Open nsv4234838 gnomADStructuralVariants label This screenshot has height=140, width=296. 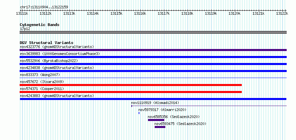coord(57,68)
